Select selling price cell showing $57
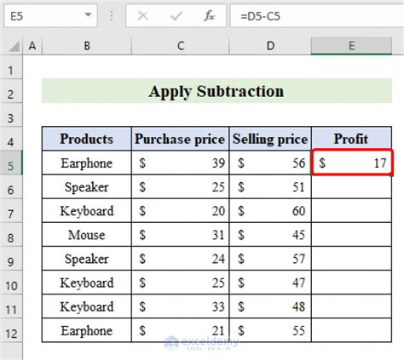This screenshot has height=360, width=404. pos(270,259)
